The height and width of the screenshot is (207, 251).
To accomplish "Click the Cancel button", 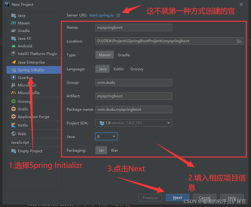I will tap(205, 198).
